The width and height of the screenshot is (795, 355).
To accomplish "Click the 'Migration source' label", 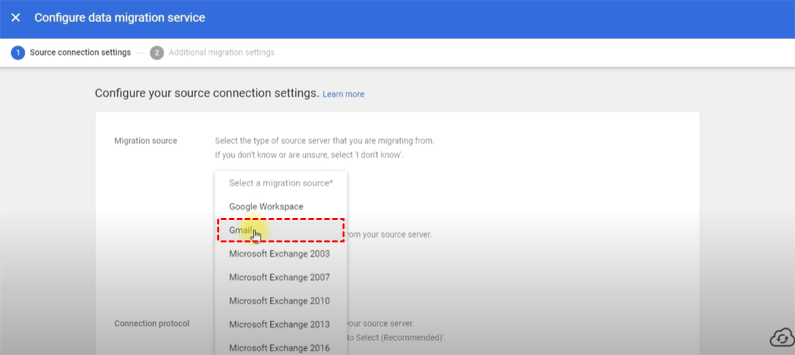I will (x=146, y=140).
